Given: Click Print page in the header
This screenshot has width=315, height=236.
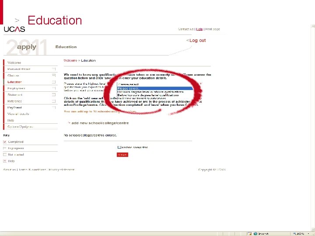Looking at the screenshot, I should (213, 29).
